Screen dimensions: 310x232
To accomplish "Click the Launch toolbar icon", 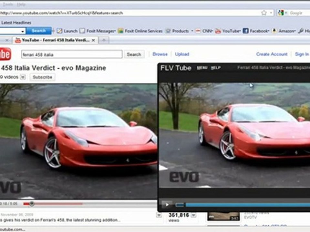I will click(67, 31).
